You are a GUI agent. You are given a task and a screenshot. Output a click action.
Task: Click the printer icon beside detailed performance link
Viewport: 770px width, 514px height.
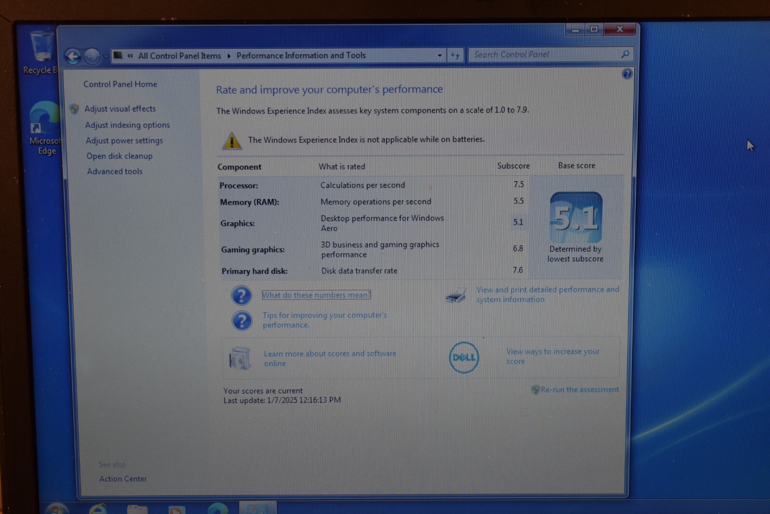[456, 295]
